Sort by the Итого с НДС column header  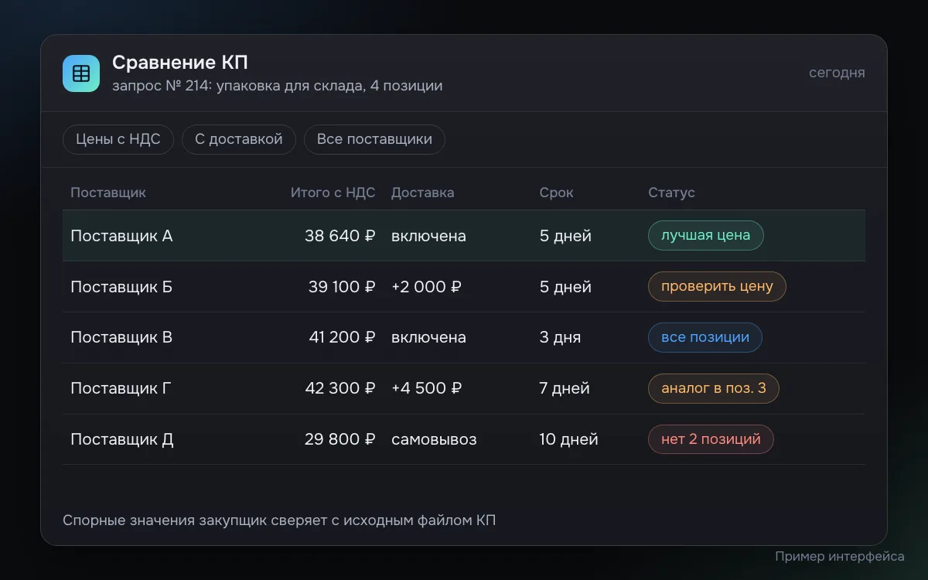[333, 193]
